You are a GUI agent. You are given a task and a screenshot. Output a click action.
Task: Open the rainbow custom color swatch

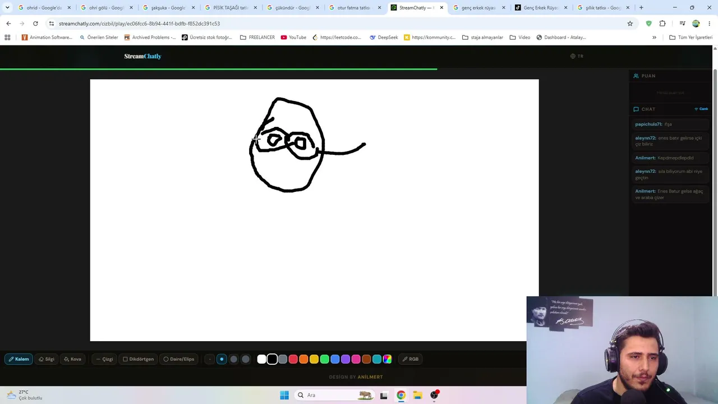[x=387, y=359]
